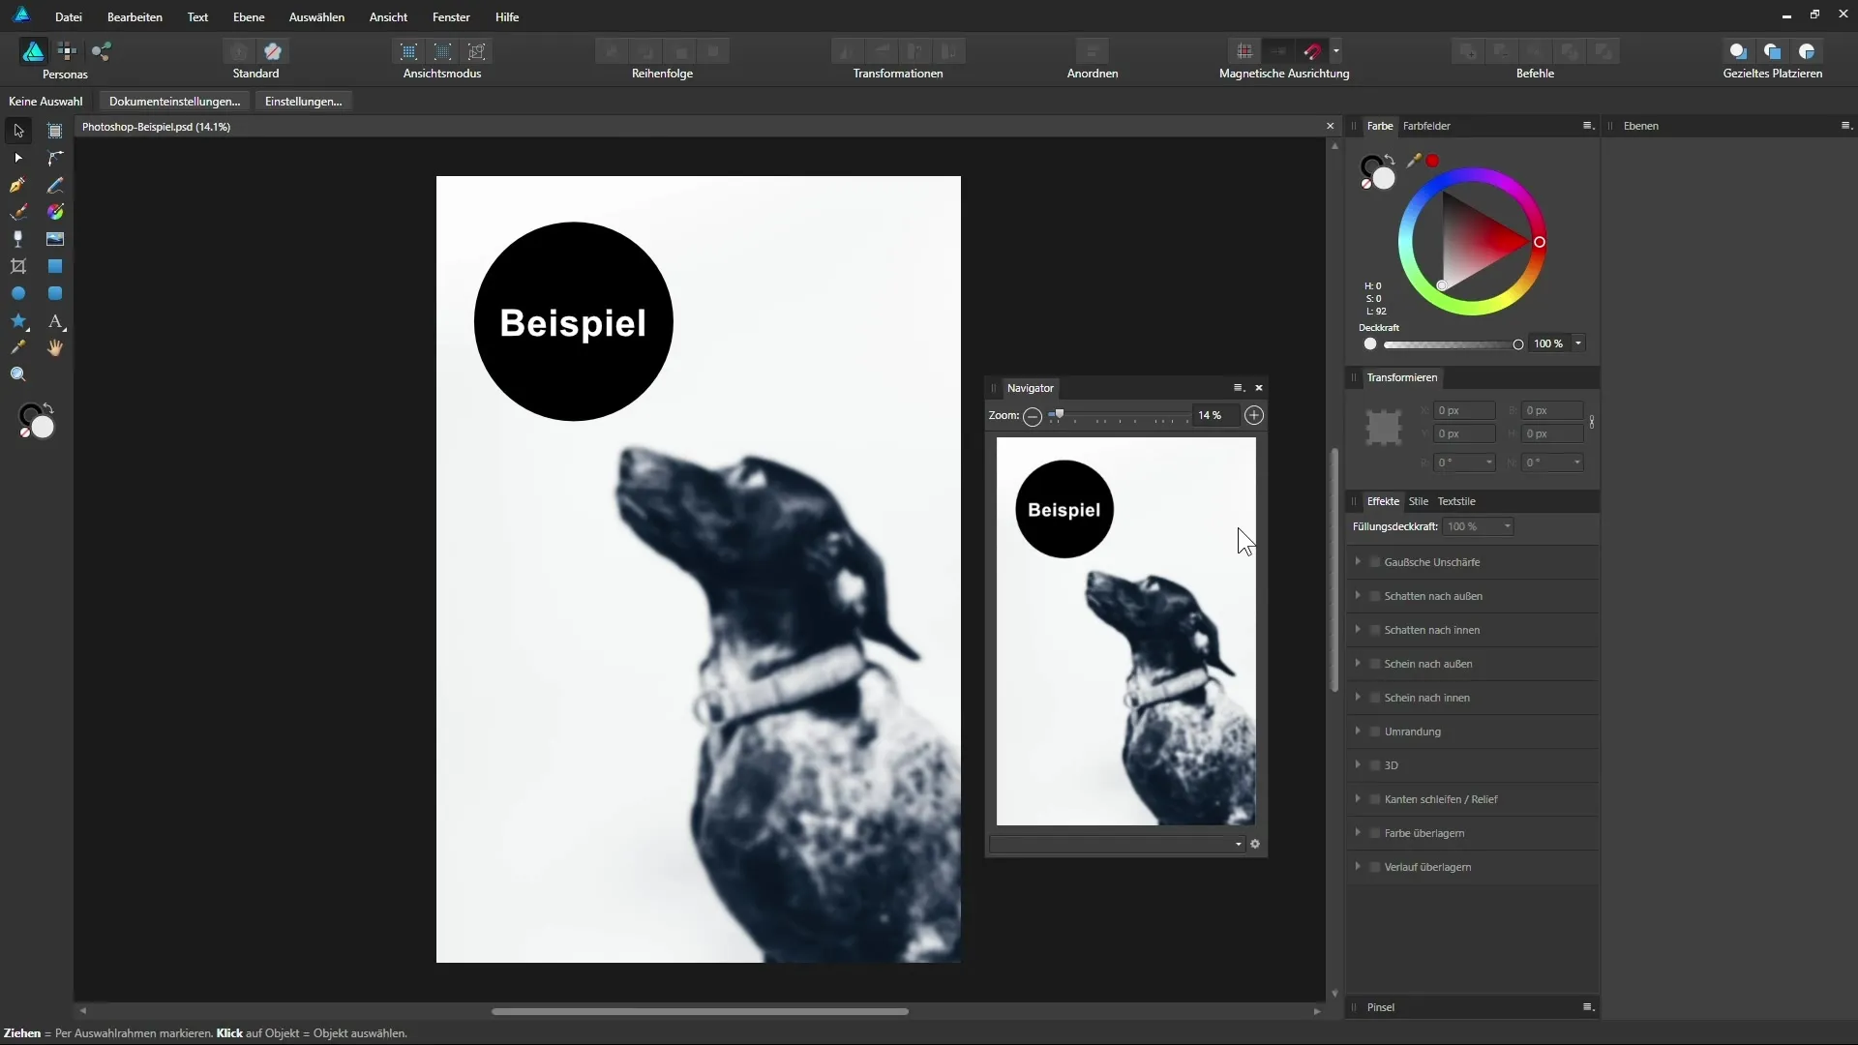The width and height of the screenshot is (1858, 1045).
Task: Select the Color Picker eyedropper tool
Action: pyautogui.click(x=18, y=347)
